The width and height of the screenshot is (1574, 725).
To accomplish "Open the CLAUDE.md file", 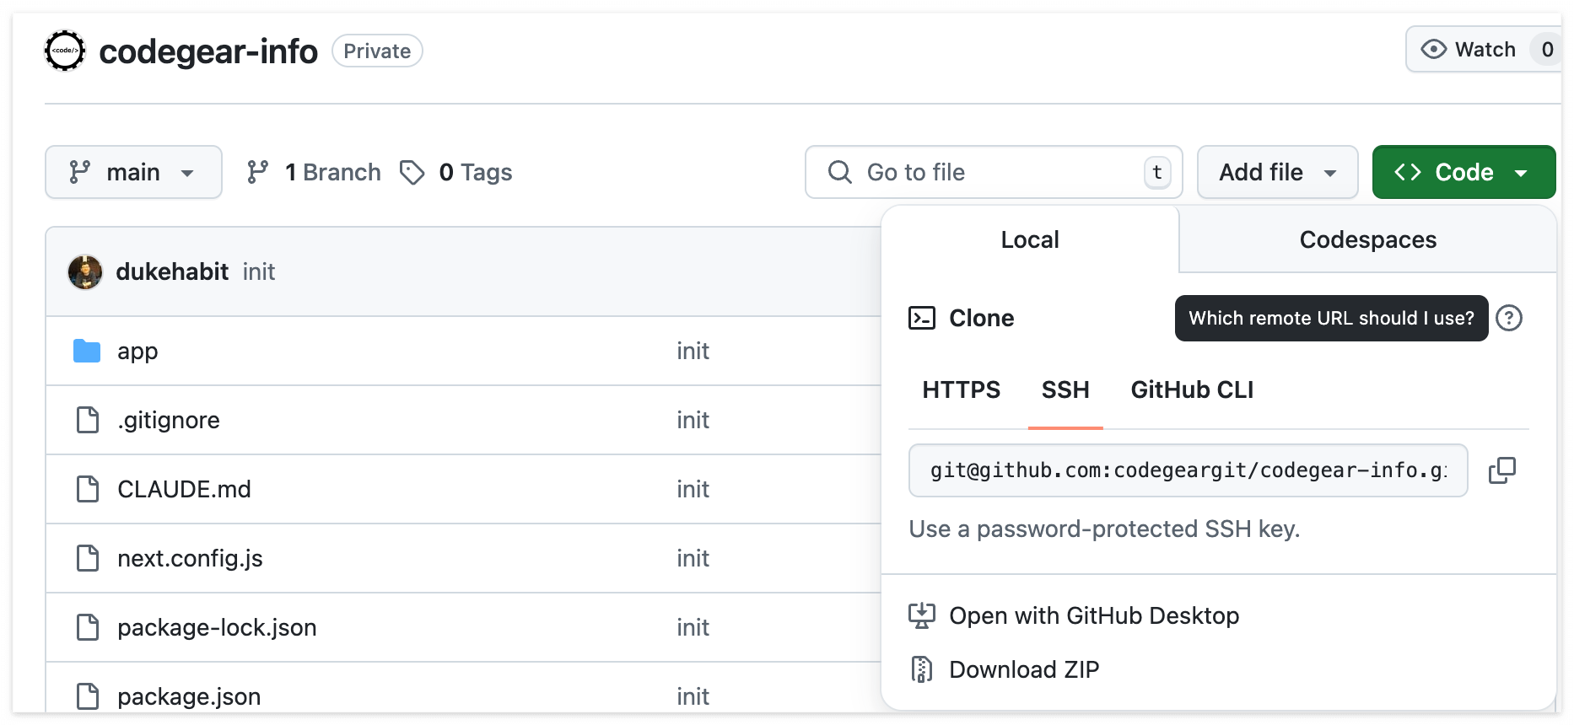I will (x=184, y=489).
